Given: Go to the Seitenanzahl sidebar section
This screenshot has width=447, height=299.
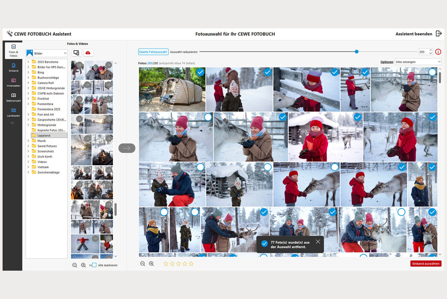Looking at the screenshot, I should pyautogui.click(x=13, y=97).
